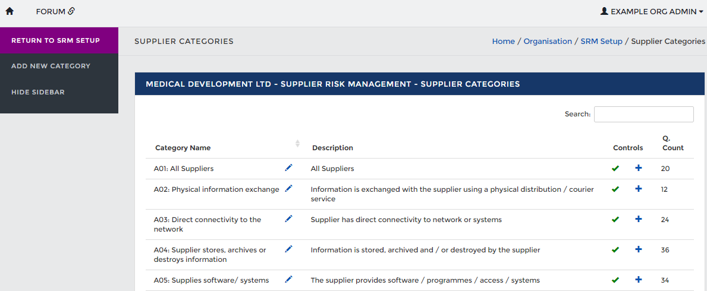Select Add New Category in sidebar

[51, 66]
